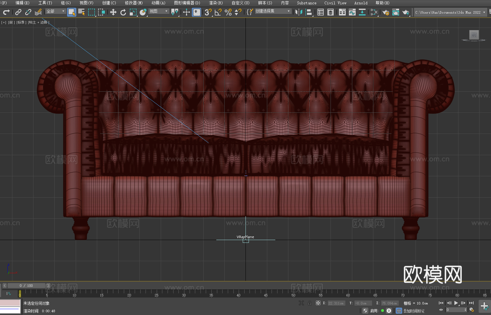Open the Arnold menu
This screenshot has height=315, width=491.
[x=361, y=3]
